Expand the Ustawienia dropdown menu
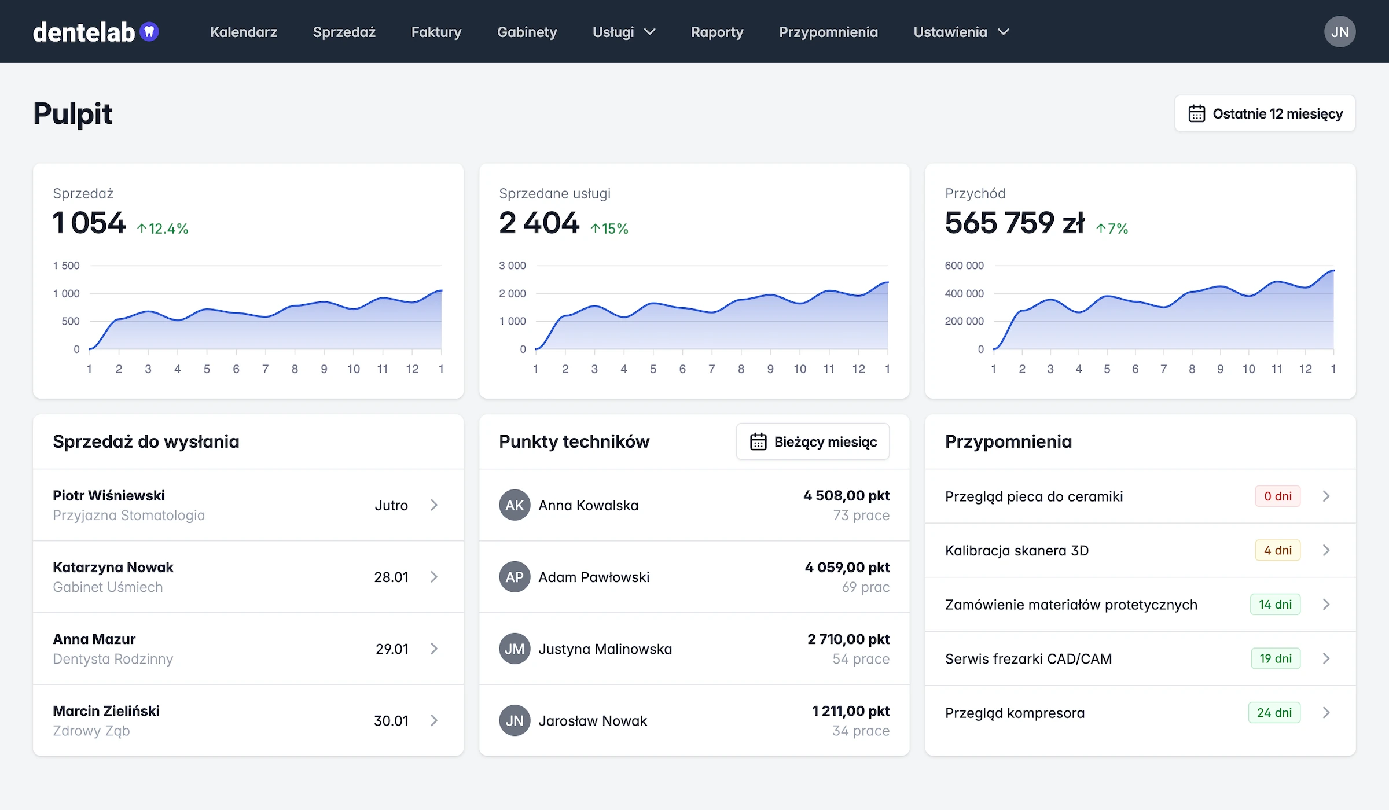The width and height of the screenshot is (1389, 810). coord(961,32)
